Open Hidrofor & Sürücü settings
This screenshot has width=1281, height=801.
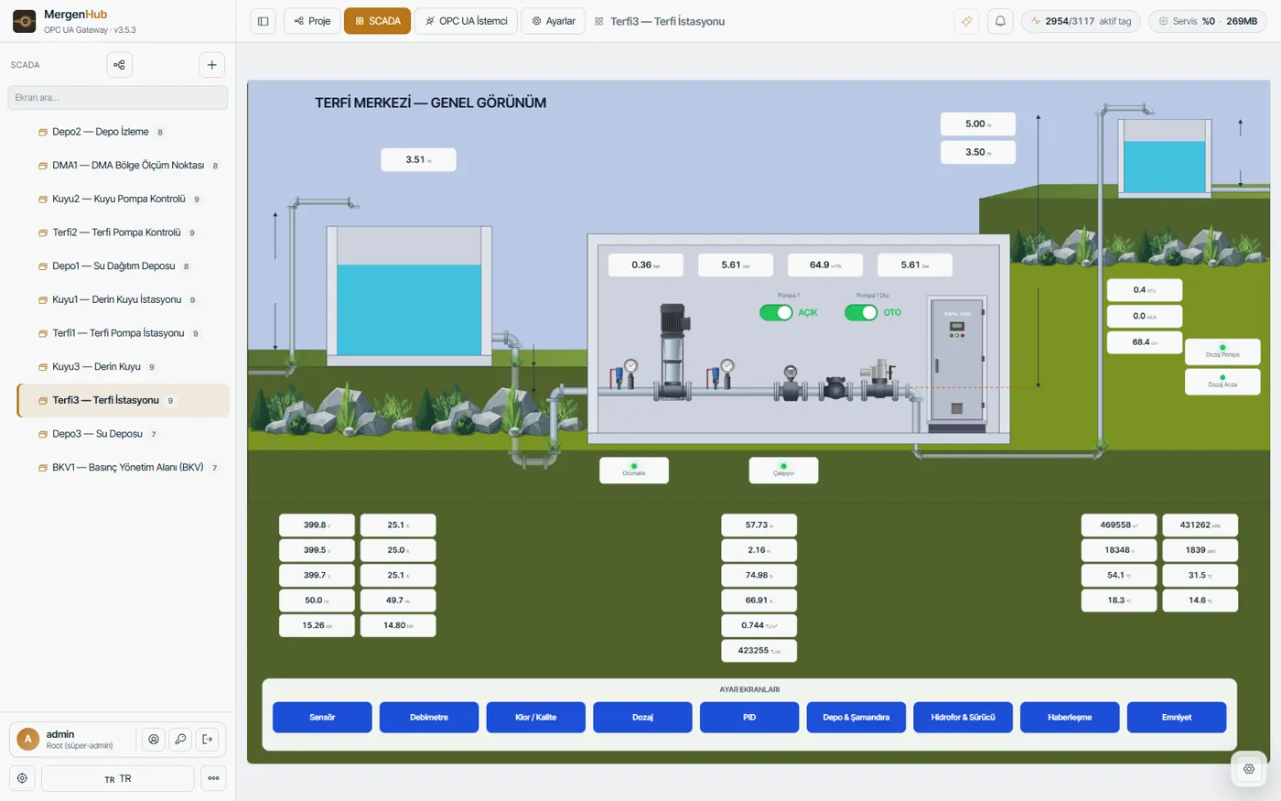963,718
